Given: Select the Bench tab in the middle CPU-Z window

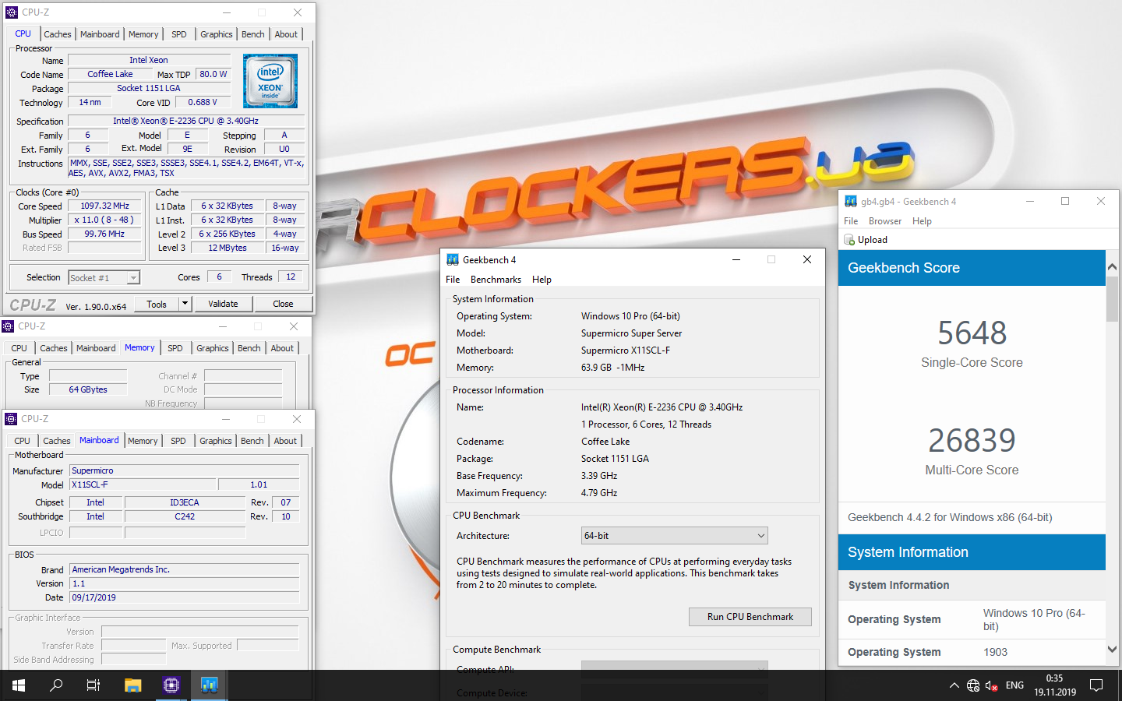Looking at the screenshot, I should pos(249,348).
